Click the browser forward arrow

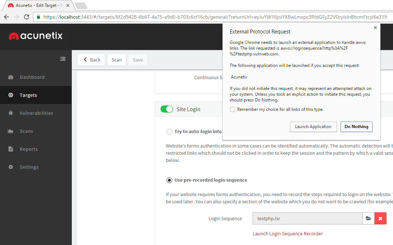pos(17,17)
